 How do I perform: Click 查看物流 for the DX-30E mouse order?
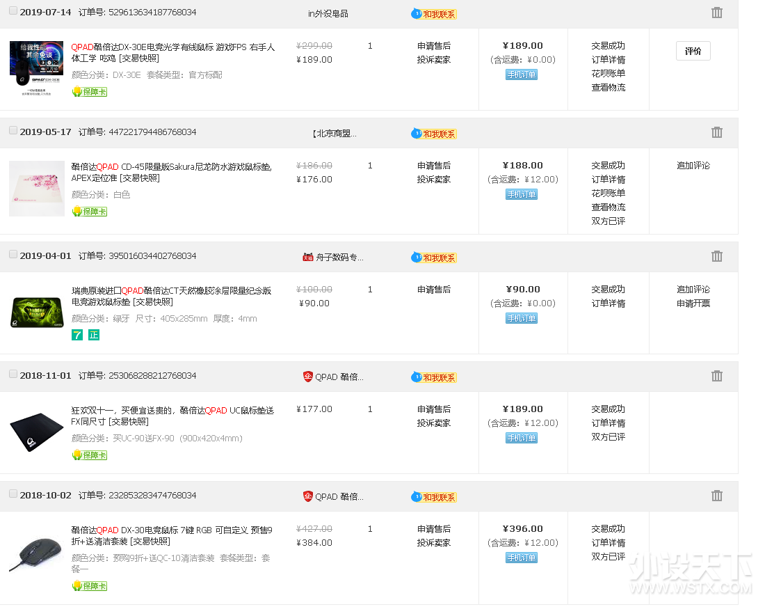(x=609, y=88)
